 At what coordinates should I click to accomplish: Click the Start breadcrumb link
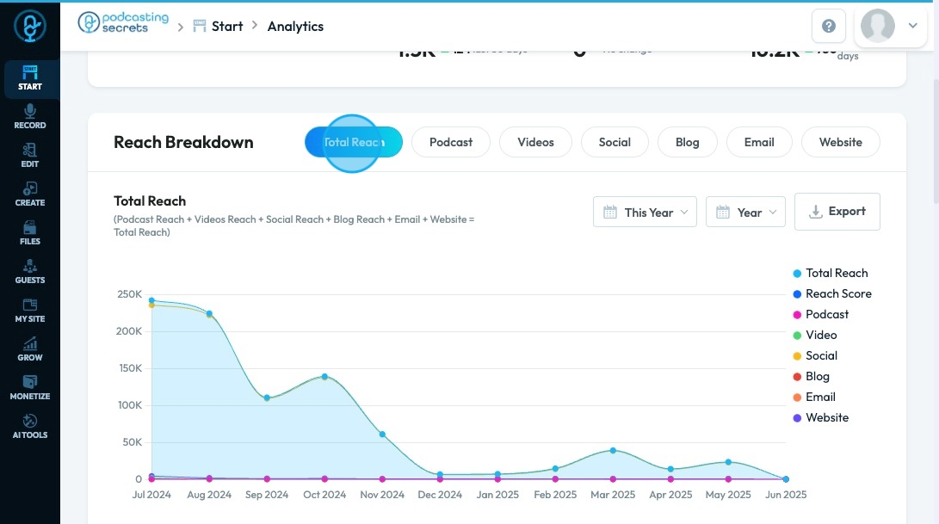click(x=218, y=27)
